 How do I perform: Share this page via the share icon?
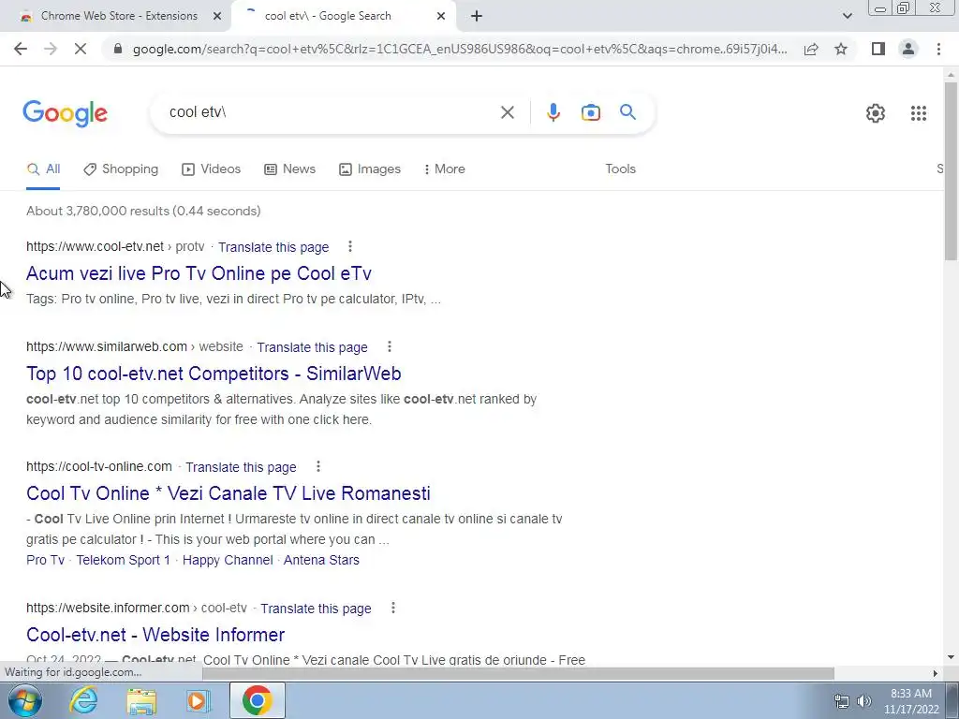click(x=811, y=49)
